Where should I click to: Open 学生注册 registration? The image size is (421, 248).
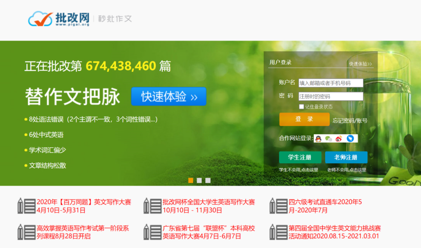tap(300, 157)
